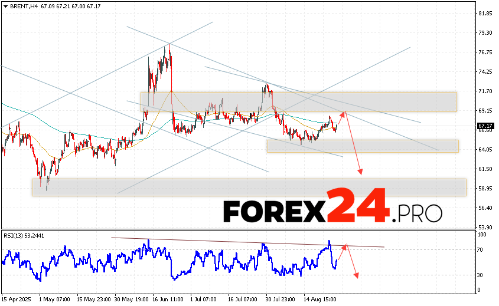Click the candlestick peak near 76.75
This screenshot has width=499, height=306.
169,45
